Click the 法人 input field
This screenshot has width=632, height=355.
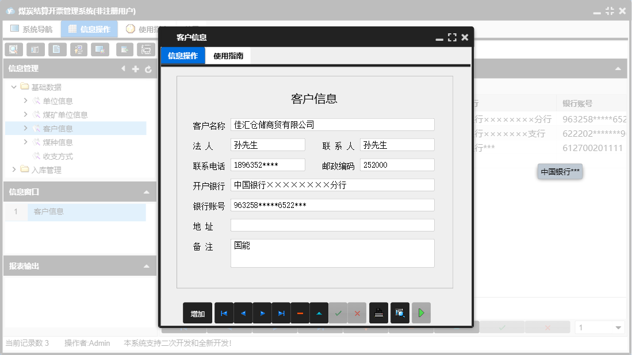click(x=268, y=145)
